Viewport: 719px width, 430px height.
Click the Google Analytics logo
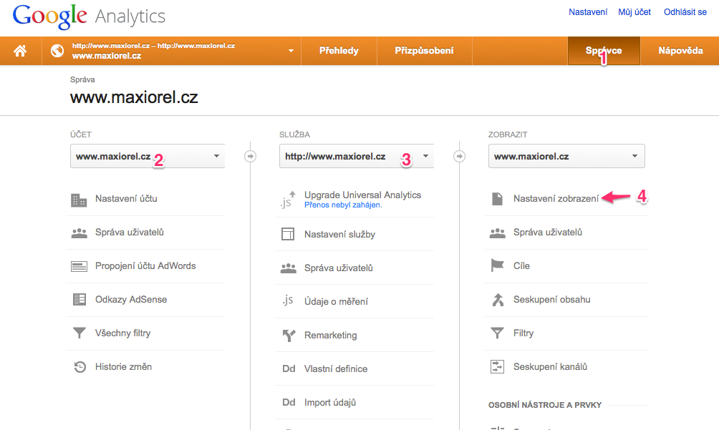click(x=89, y=16)
